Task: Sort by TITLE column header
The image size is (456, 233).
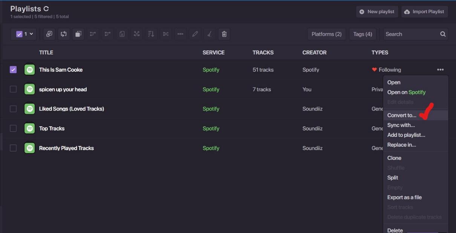Action: click(46, 52)
